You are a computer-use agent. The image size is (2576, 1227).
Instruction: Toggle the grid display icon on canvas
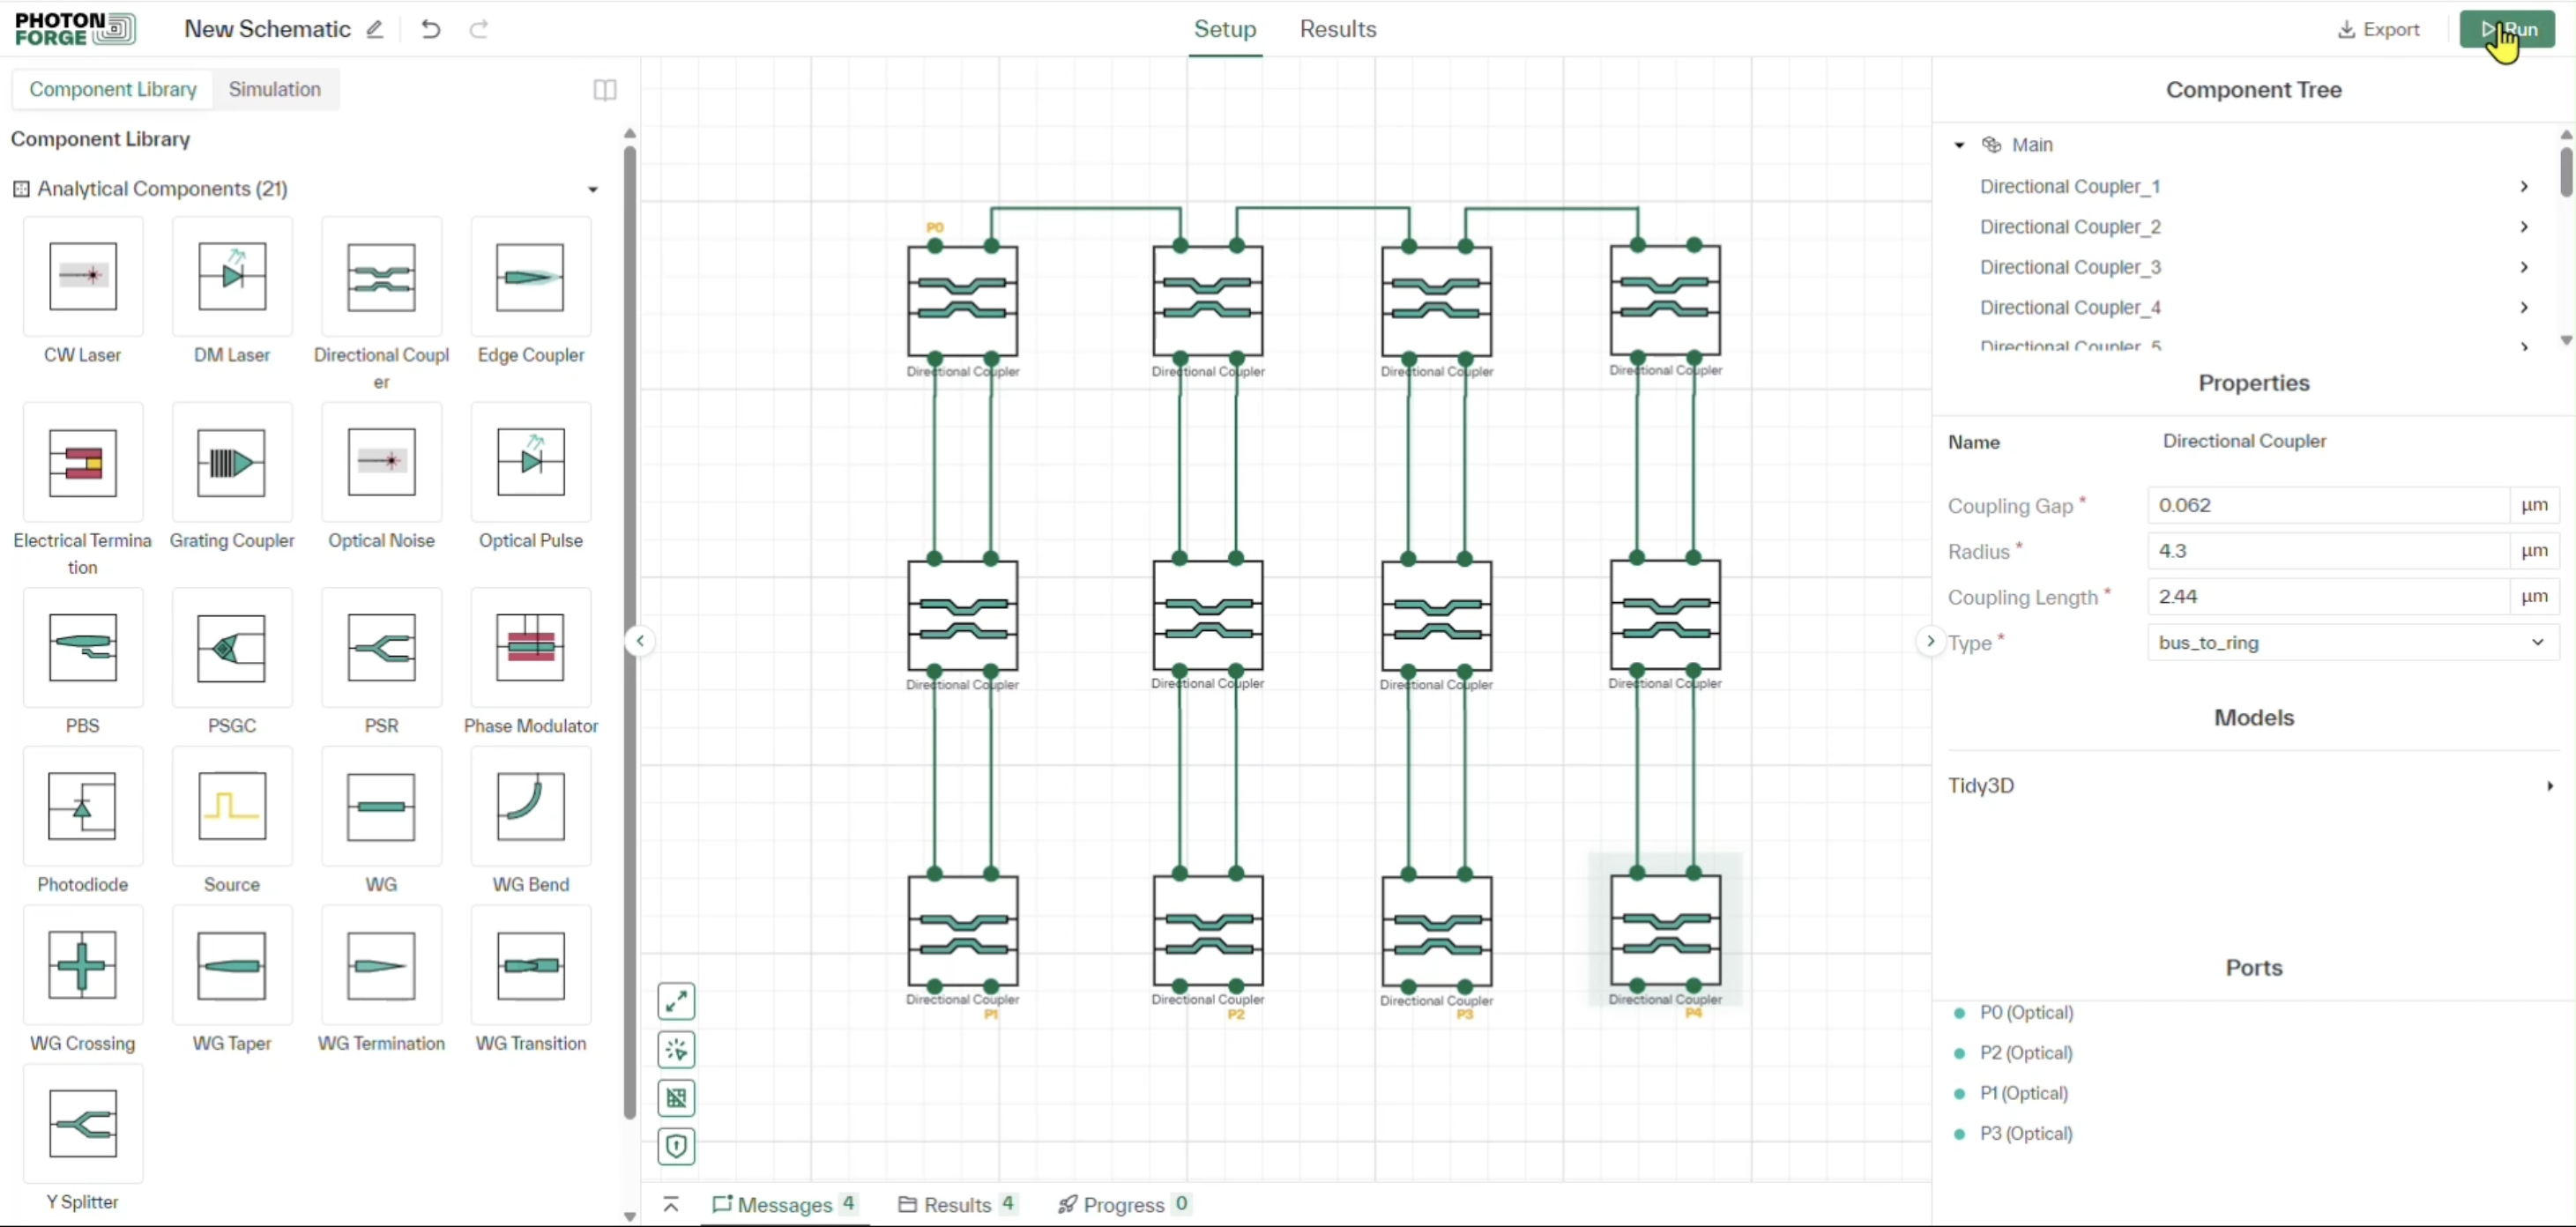tap(677, 1098)
